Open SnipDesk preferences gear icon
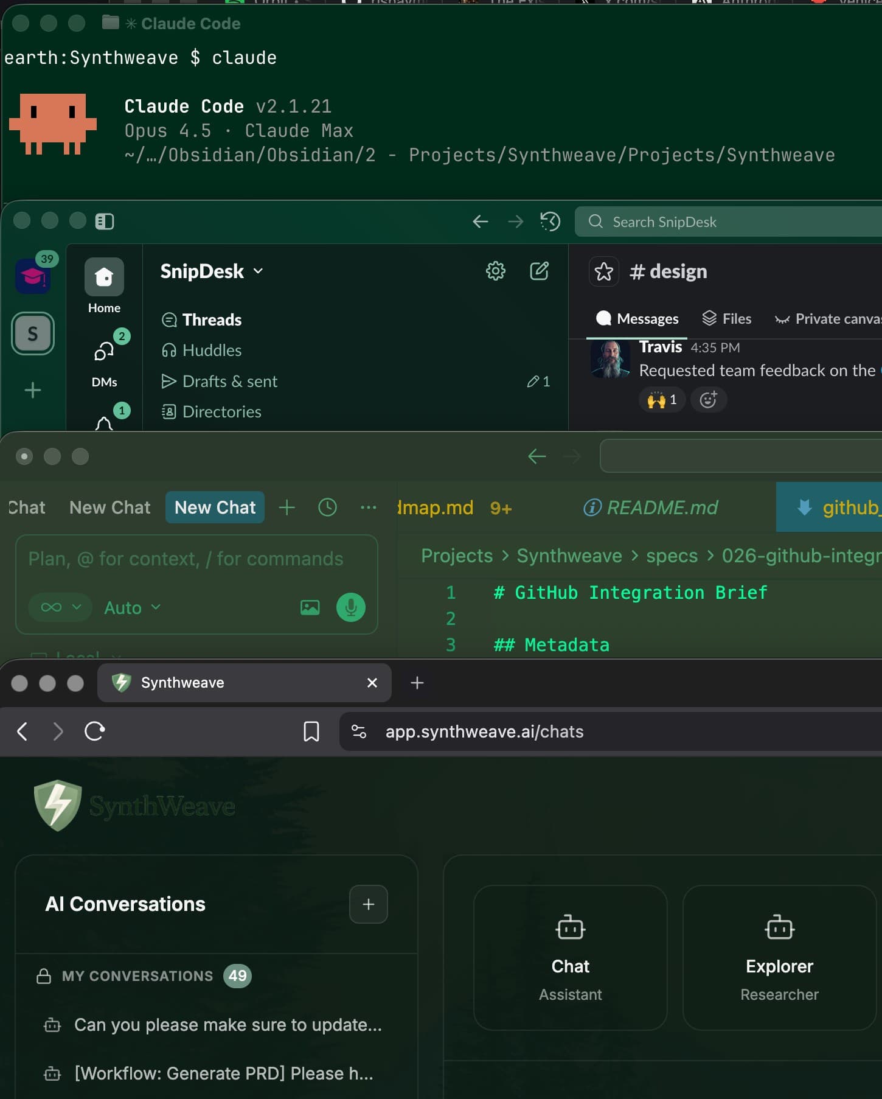Screen dimensions: 882x1099 pos(495,271)
